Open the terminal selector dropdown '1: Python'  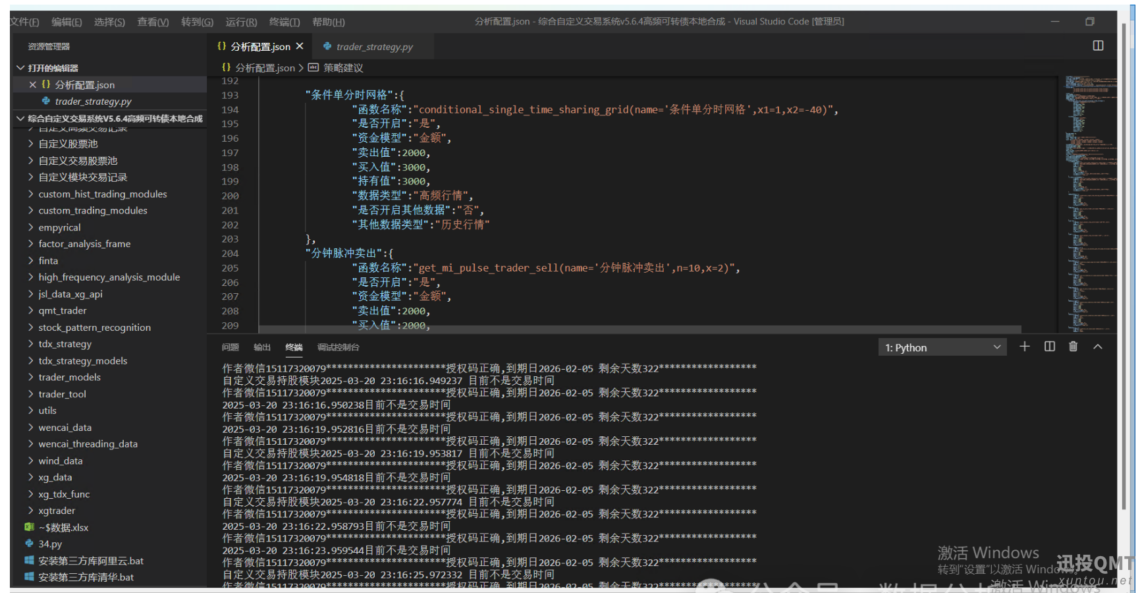[942, 347]
